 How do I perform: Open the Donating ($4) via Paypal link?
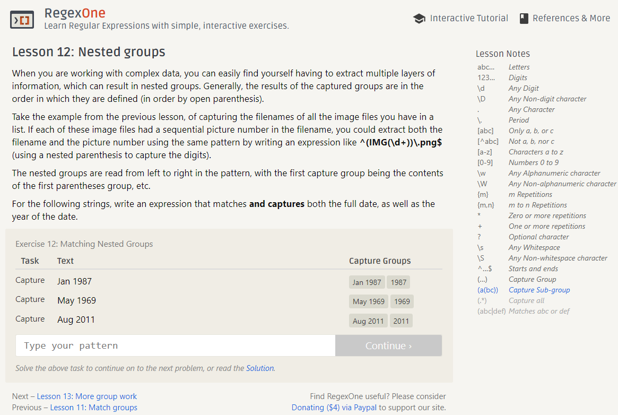pyautogui.click(x=334, y=407)
